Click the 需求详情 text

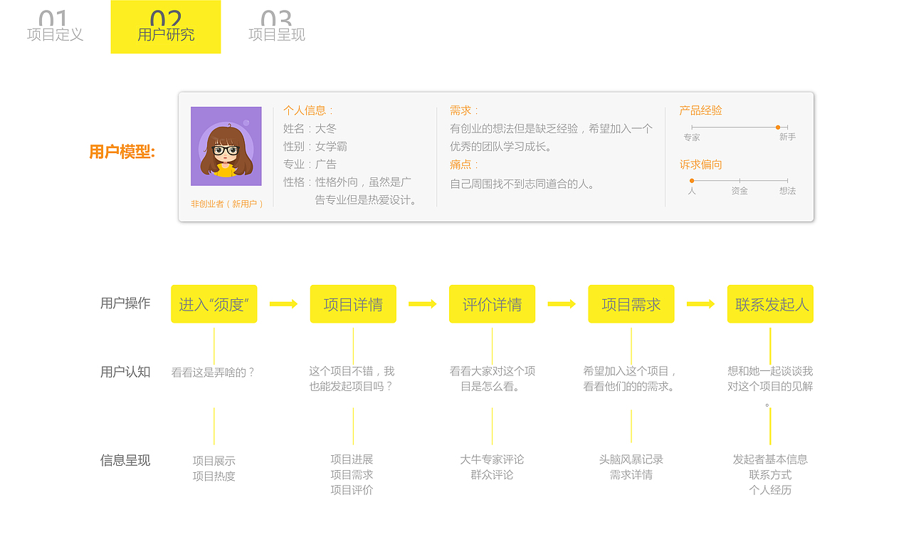(631, 475)
